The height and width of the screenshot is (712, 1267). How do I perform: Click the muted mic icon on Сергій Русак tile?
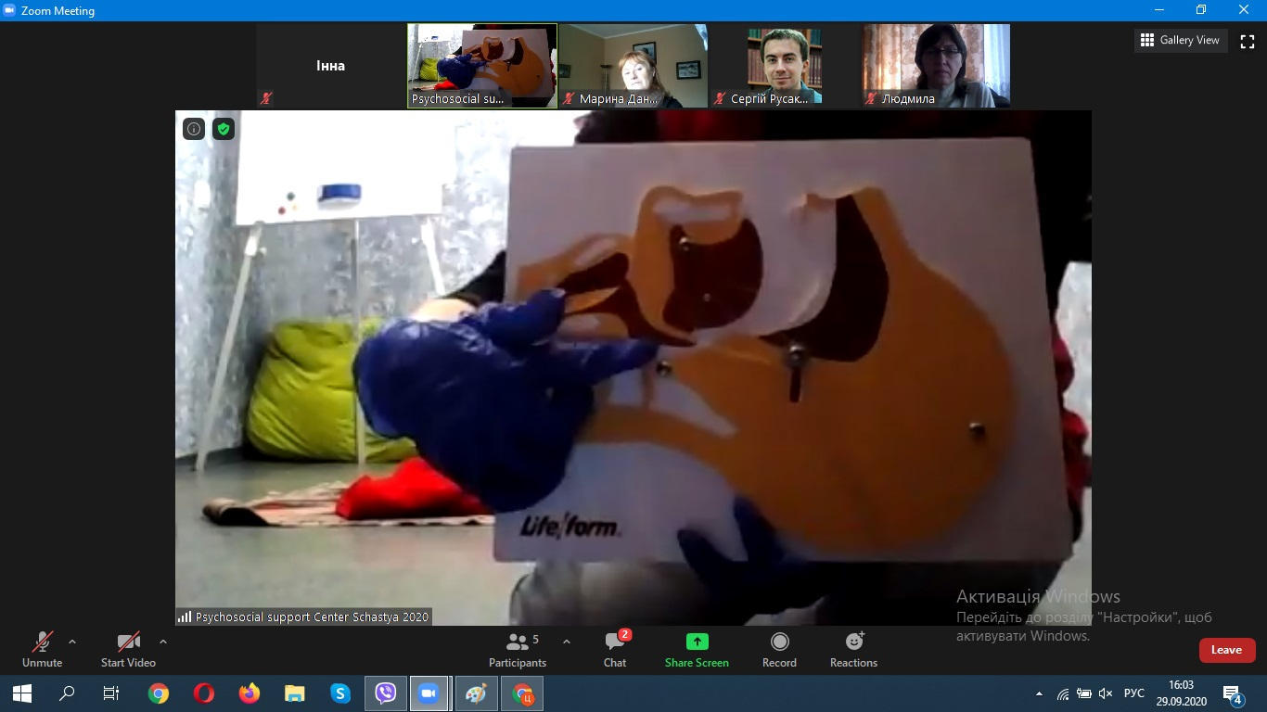coord(720,98)
